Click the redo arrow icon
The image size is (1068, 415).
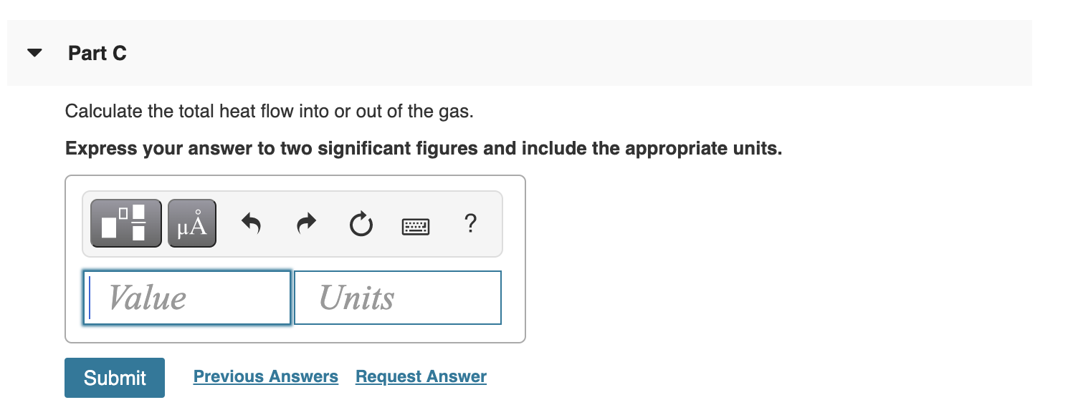pyautogui.click(x=305, y=223)
